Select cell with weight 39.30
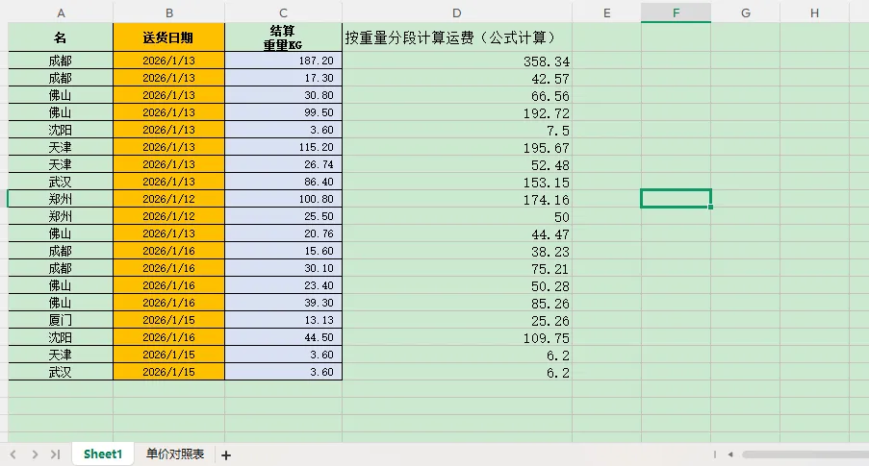 click(x=283, y=303)
